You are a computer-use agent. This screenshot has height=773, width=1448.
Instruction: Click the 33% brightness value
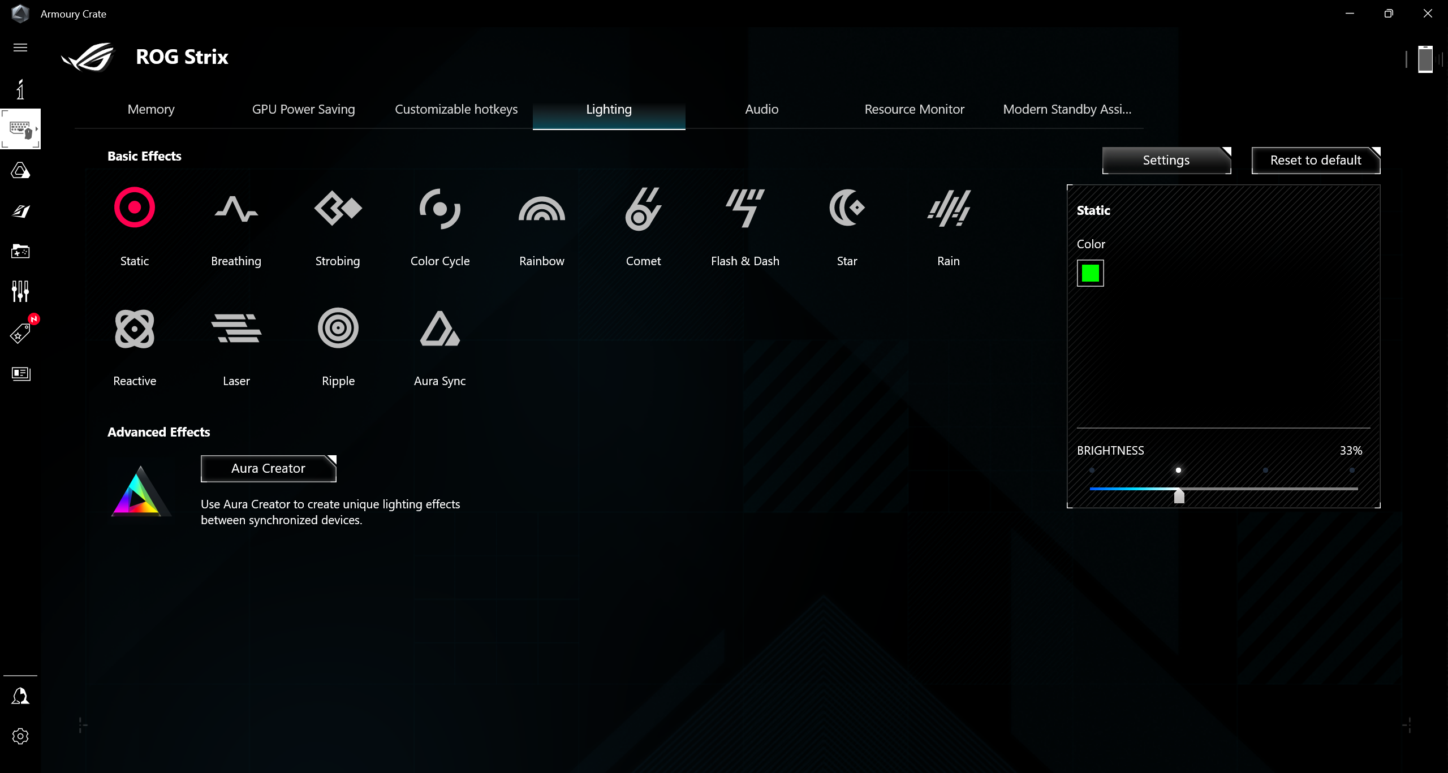[x=1351, y=451]
